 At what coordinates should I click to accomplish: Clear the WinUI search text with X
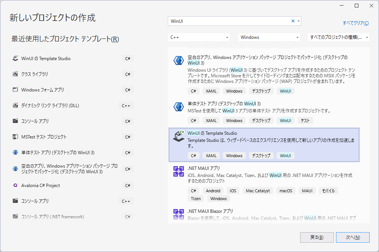point(293,21)
